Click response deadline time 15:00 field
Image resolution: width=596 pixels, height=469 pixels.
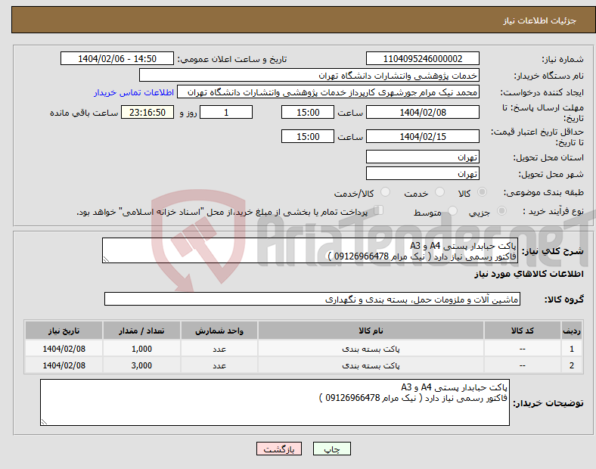click(x=308, y=112)
